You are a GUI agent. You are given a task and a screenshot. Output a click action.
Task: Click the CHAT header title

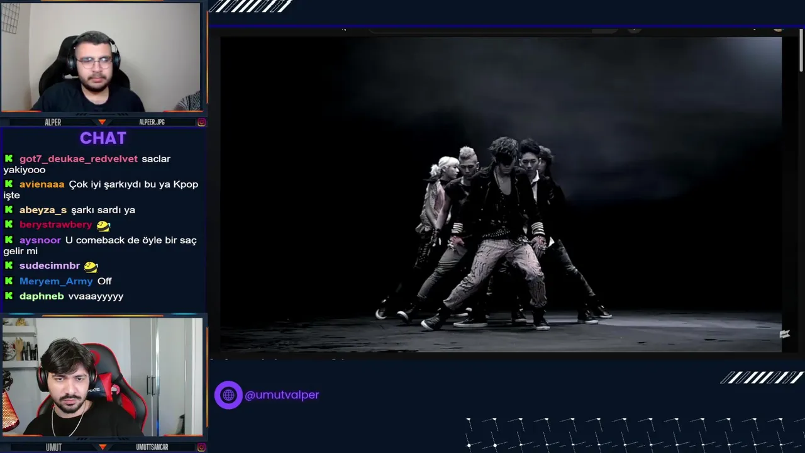click(x=103, y=138)
